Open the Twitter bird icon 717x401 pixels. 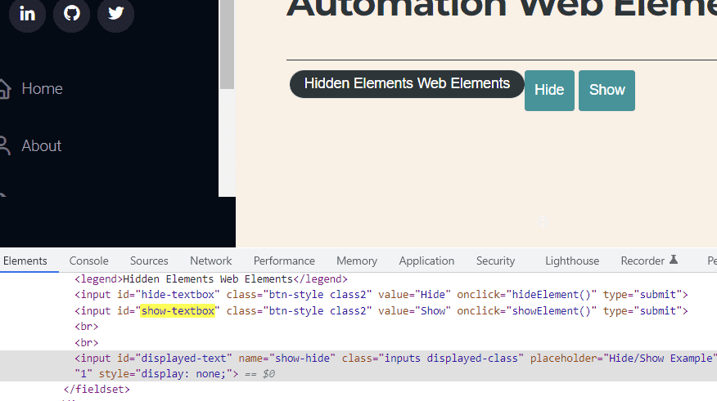pyautogui.click(x=115, y=14)
